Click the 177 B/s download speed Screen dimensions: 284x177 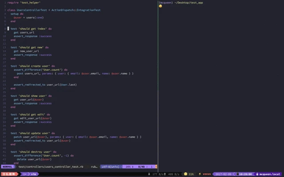click(x=157, y=174)
